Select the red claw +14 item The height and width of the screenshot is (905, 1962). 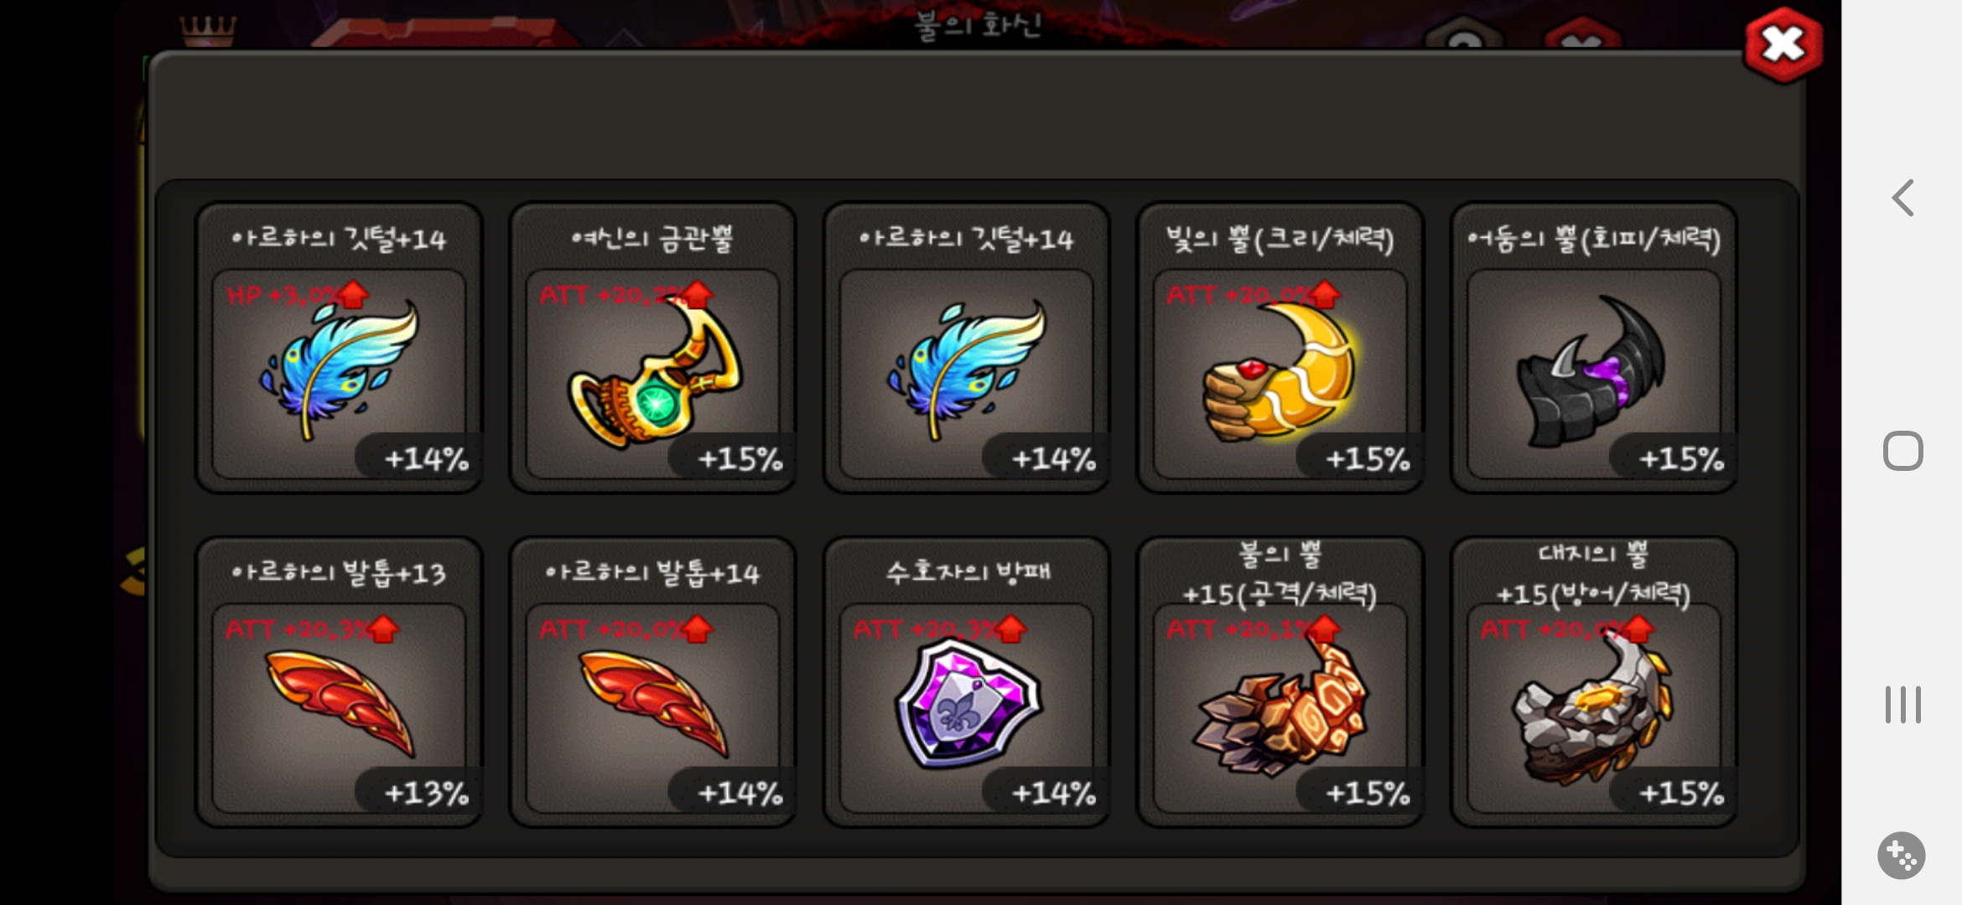[652, 682]
